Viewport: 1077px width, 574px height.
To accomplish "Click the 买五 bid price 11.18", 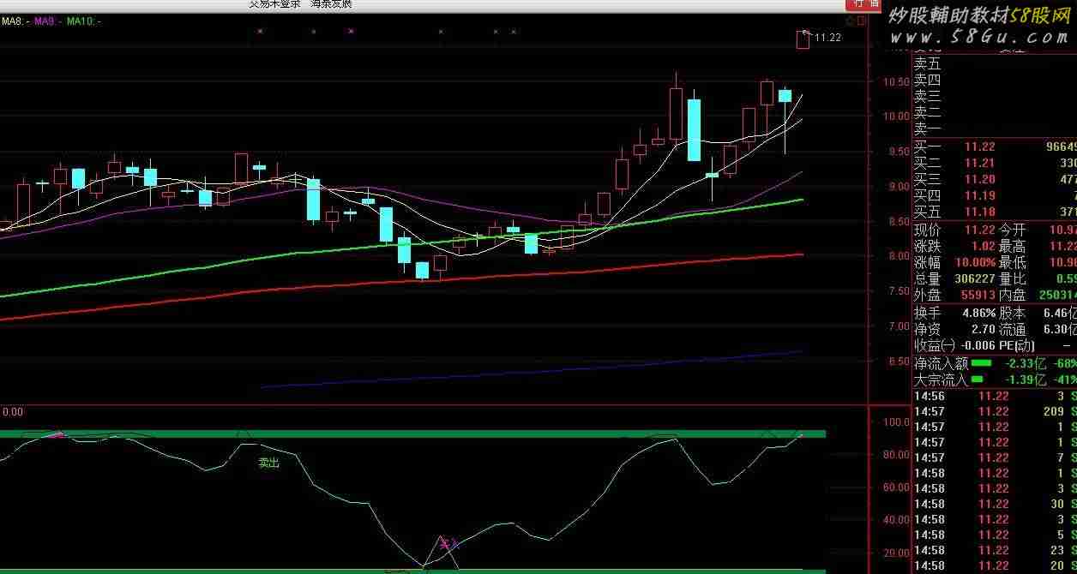I will (980, 212).
